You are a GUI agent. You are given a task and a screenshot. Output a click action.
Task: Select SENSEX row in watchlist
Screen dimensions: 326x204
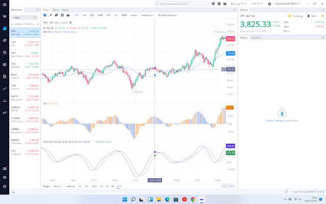click(25, 109)
